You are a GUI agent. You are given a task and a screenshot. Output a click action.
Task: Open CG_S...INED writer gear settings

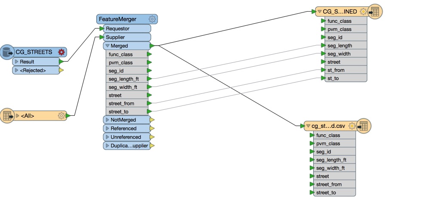pos(364,12)
